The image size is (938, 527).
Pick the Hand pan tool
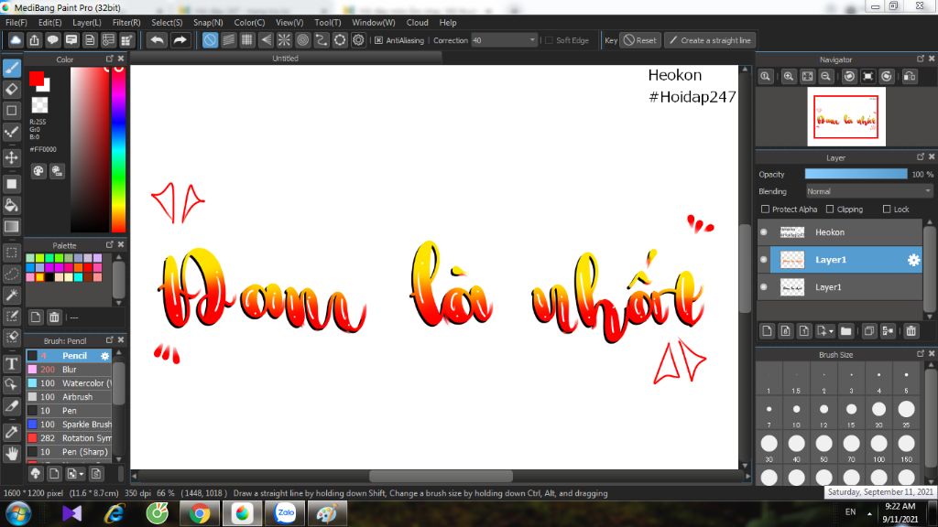(11, 454)
